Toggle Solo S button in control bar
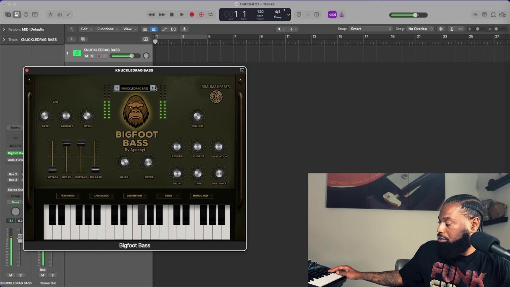The width and height of the screenshot is (510, 287). point(316,14)
